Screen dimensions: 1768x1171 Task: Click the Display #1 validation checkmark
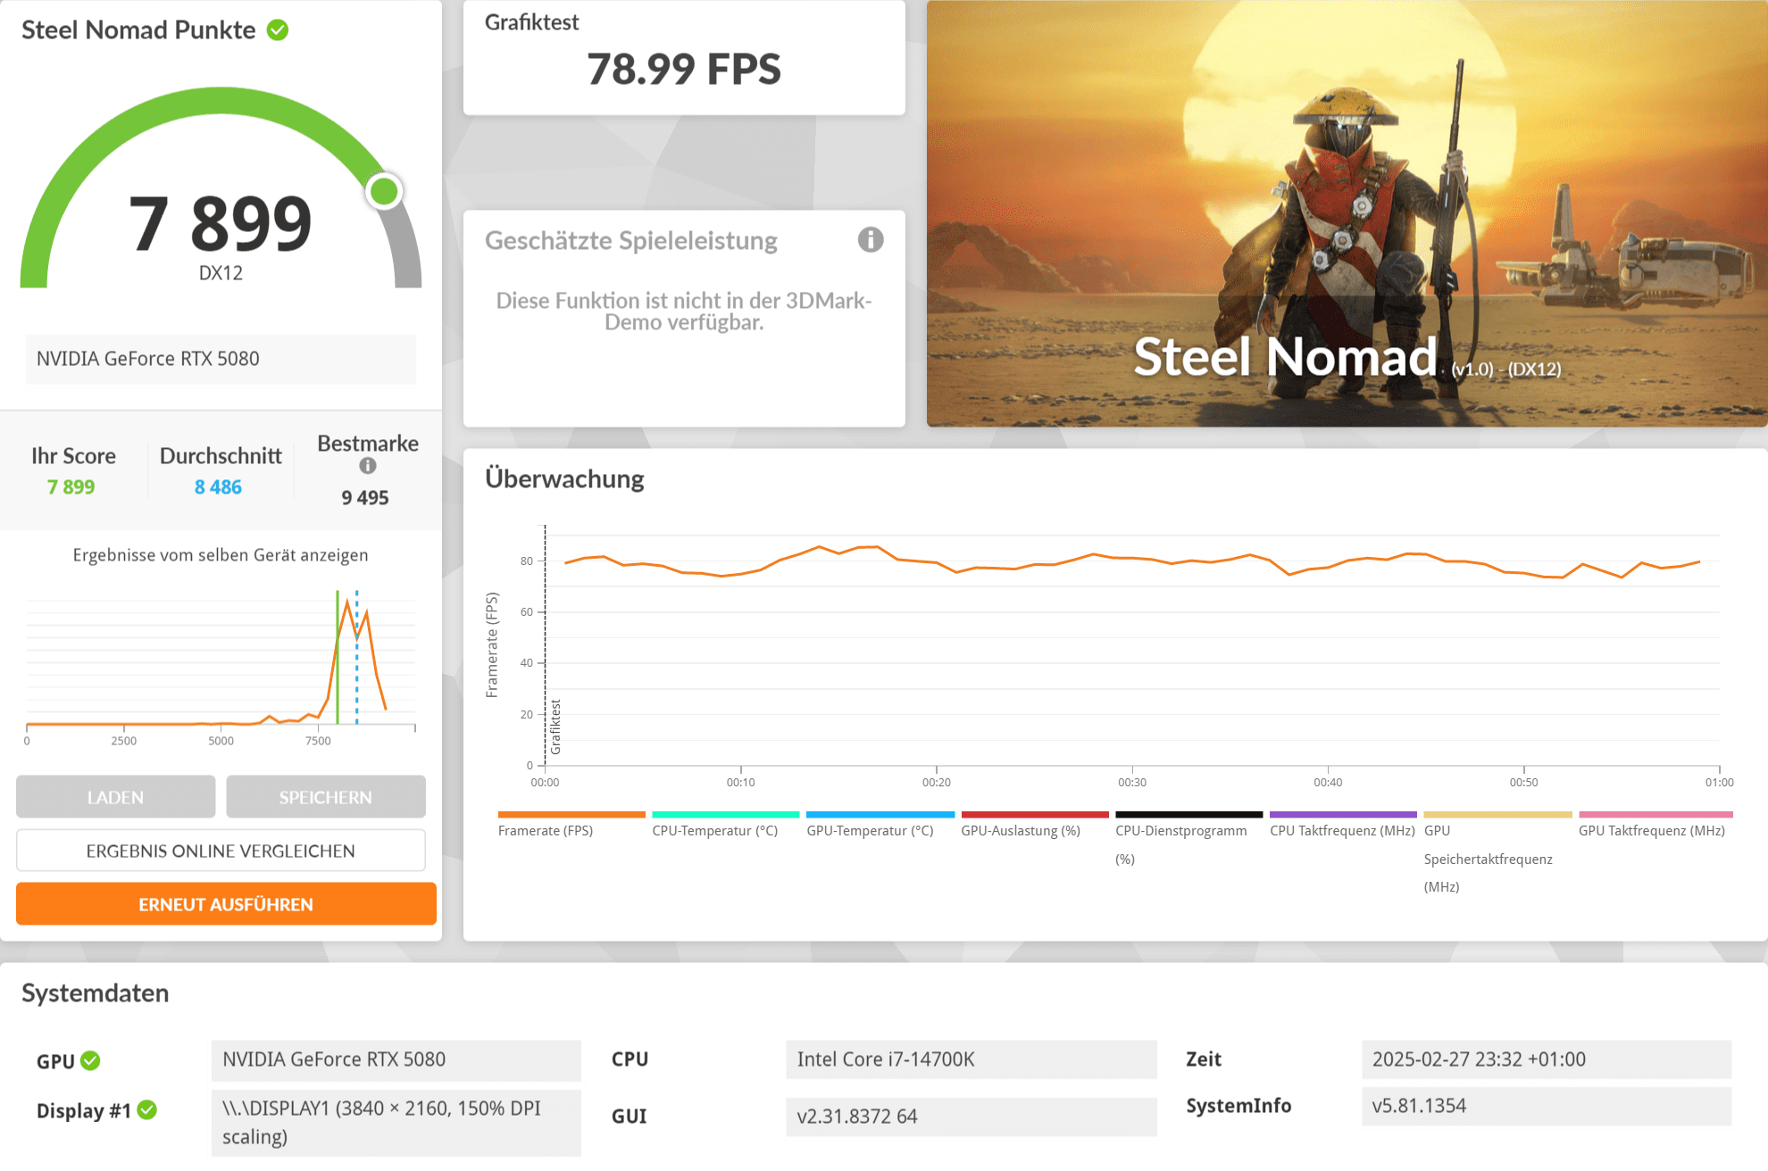click(147, 1109)
